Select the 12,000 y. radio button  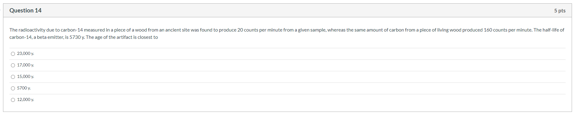(x=13, y=100)
